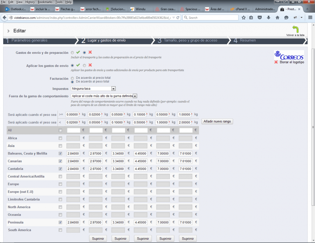Click the upper-bound weight field 2.00000
This screenshot has width=315, height=243.
tap(185, 122)
